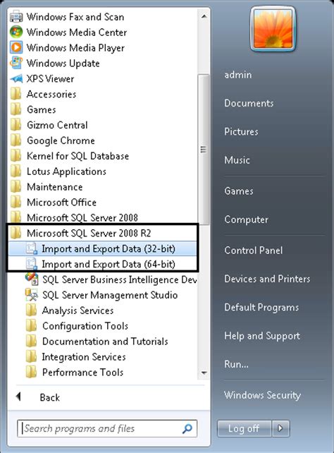Image resolution: width=334 pixels, height=453 pixels.
Task: Click the Kernel for SQL Database folder icon
Action: coord(16,156)
